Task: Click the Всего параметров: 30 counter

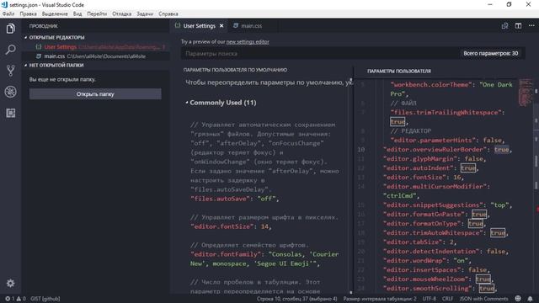Action: pyautogui.click(x=490, y=54)
